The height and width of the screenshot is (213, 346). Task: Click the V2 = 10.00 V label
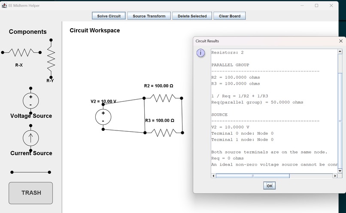[x=103, y=101]
